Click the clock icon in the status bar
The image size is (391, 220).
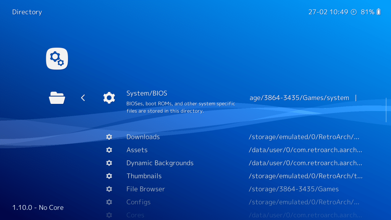(353, 12)
